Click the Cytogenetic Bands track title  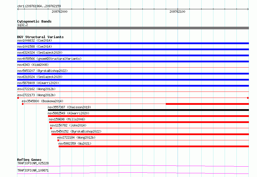[34, 21]
